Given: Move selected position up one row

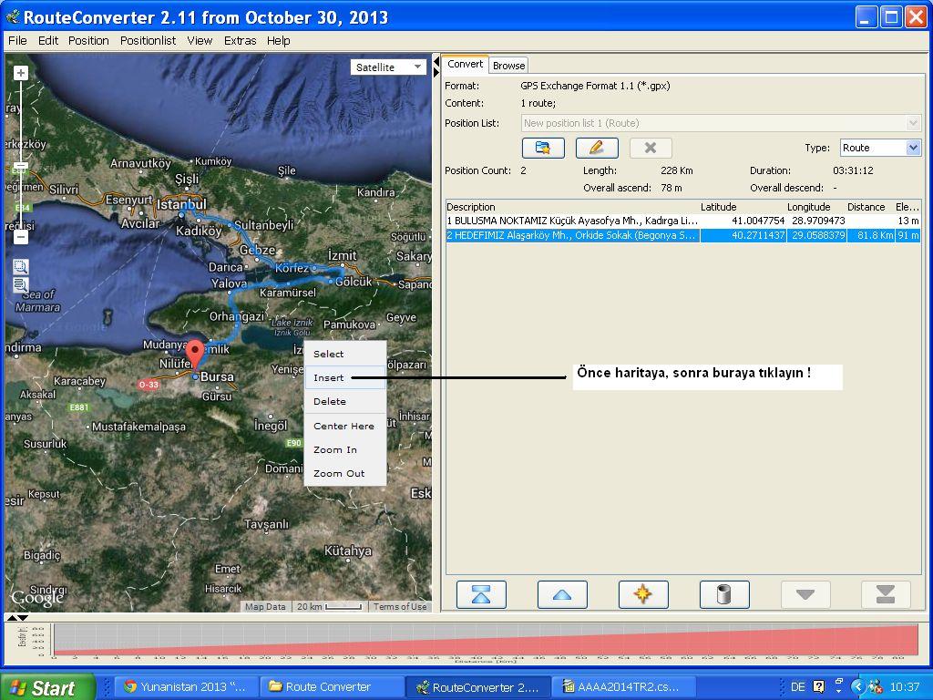Looking at the screenshot, I should click(x=561, y=593).
